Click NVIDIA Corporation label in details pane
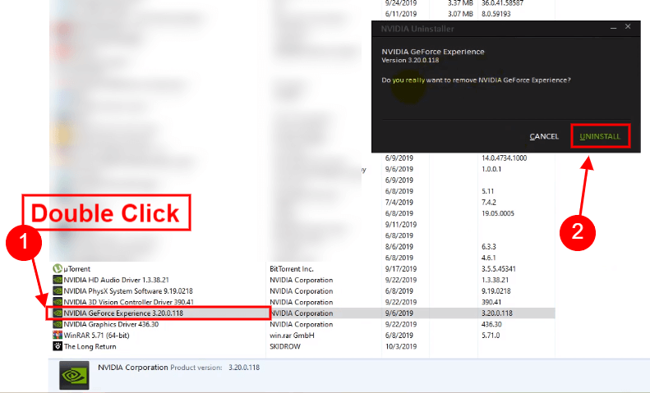Image resolution: width=650 pixels, height=393 pixels. (x=132, y=368)
